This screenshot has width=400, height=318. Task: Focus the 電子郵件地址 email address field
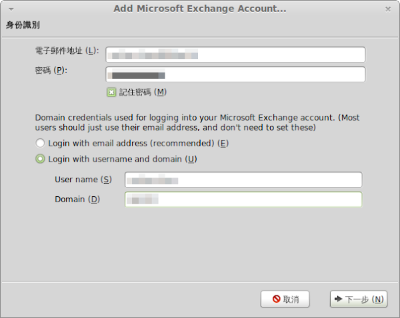pyautogui.click(x=235, y=55)
